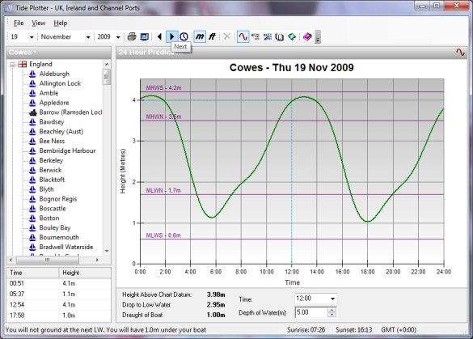Select Bouley Bay port
The height and width of the screenshot is (339, 473).
click(55, 227)
